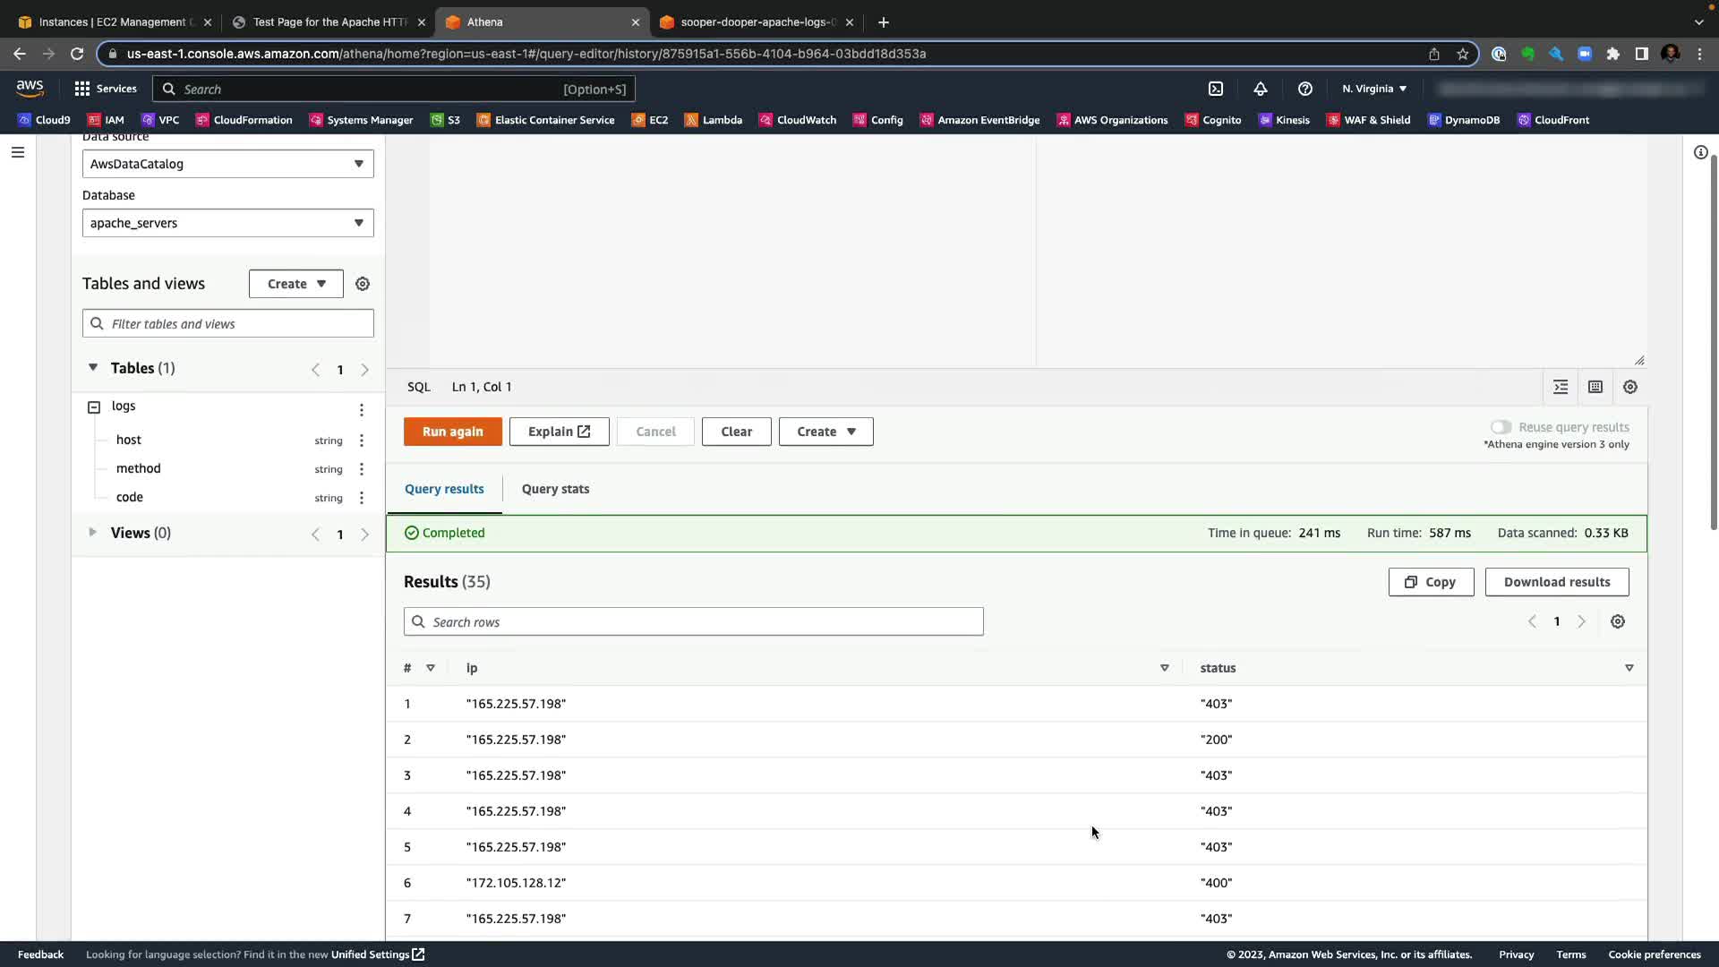This screenshot has width=1719, height=967.
Task: Click Download results button
Action: pos(1556,582)
